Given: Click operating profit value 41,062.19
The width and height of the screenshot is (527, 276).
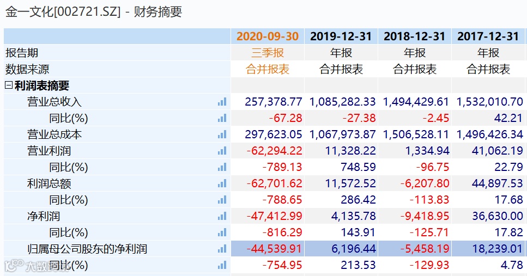Looking at the screenshot, I should pos(498,151).
